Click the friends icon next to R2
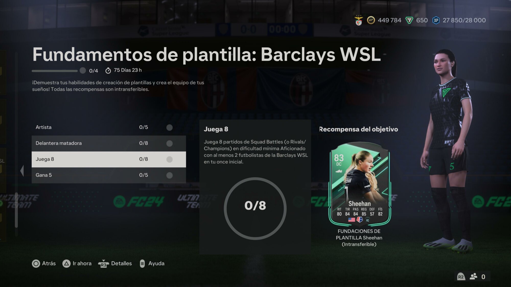511x287 pixels. click(x=473, y=277)
